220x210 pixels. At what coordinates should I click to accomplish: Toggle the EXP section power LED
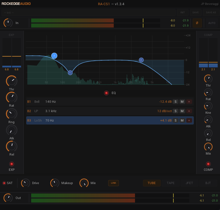pyautogui.click(x=12, y=164)
